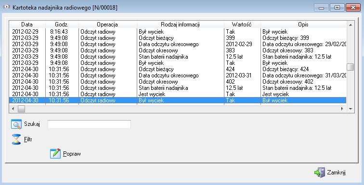Click description 'Odczyt okresowy: 402'
Image resolution: width=364 pixels, height=185 pixels.
coord(287,82)
